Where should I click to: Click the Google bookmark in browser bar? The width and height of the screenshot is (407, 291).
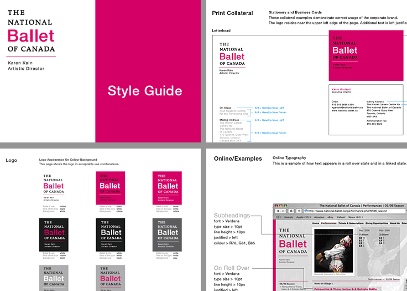(289, 217)
